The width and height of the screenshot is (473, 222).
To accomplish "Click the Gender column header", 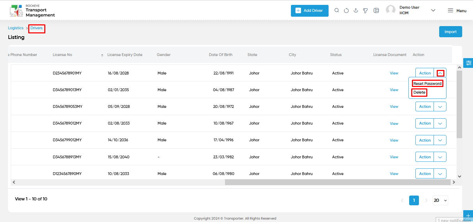I will click(x=164, y=55).
